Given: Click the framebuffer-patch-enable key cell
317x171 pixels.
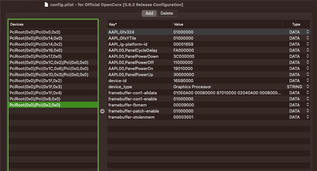Looking at the screenshot, I should point(140,111).
